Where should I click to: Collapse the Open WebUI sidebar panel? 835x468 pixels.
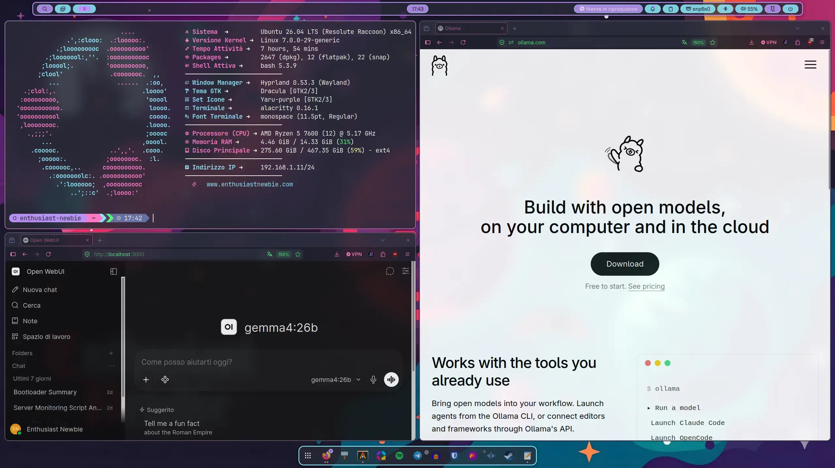[113, 271]
